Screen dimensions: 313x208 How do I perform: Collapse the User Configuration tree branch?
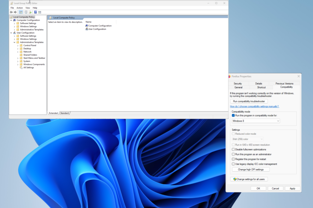(11, 32)
